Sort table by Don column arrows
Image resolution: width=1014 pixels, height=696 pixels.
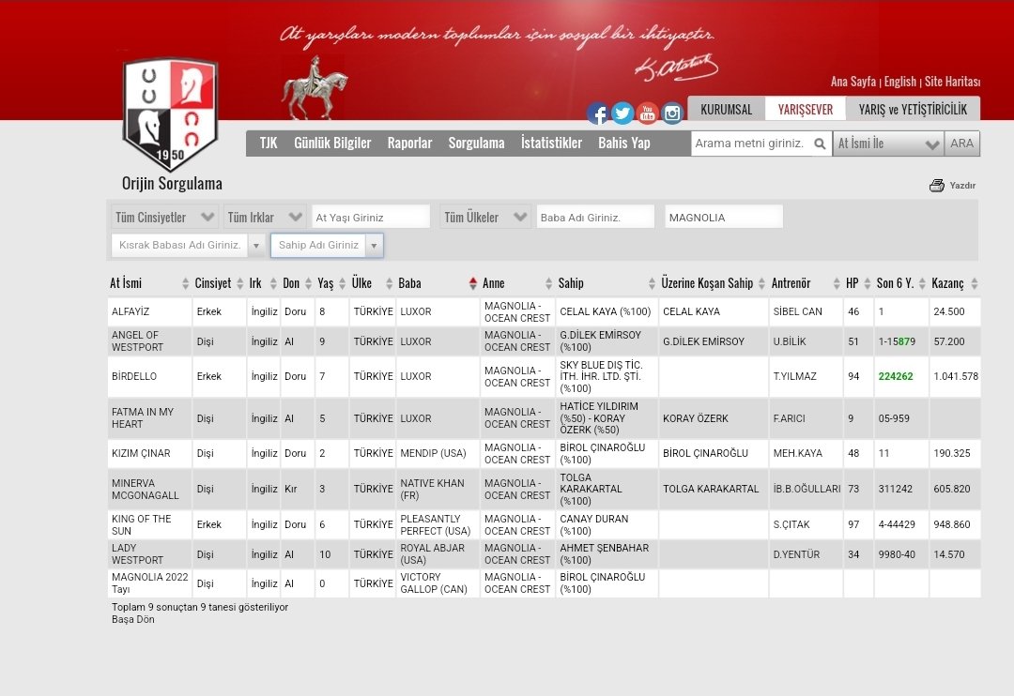tap(309, 283)
